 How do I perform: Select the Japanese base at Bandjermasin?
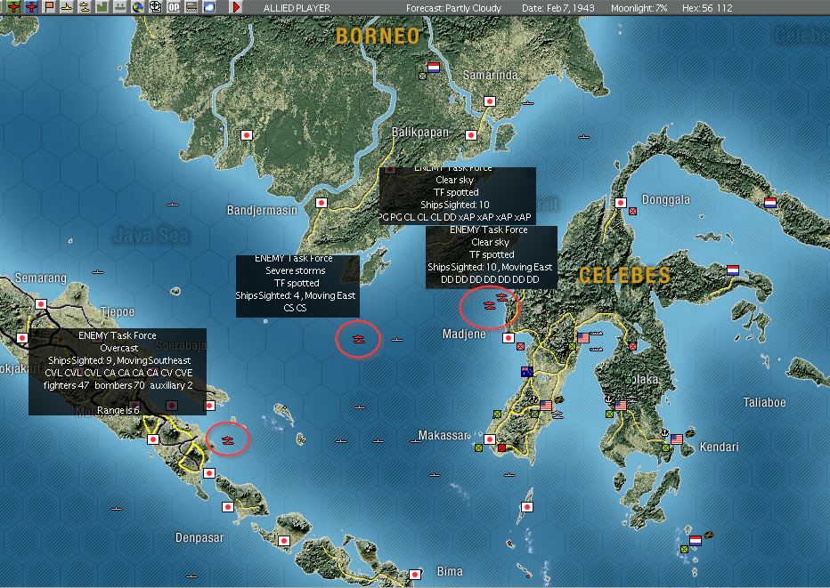click(x=321, y=203)
